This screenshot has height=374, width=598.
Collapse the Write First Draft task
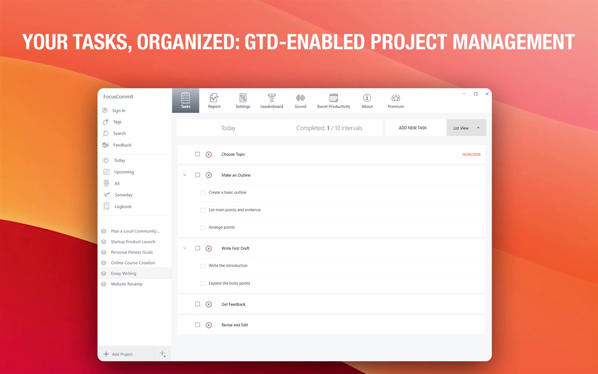pyautogui.click(x=185, y=248)
